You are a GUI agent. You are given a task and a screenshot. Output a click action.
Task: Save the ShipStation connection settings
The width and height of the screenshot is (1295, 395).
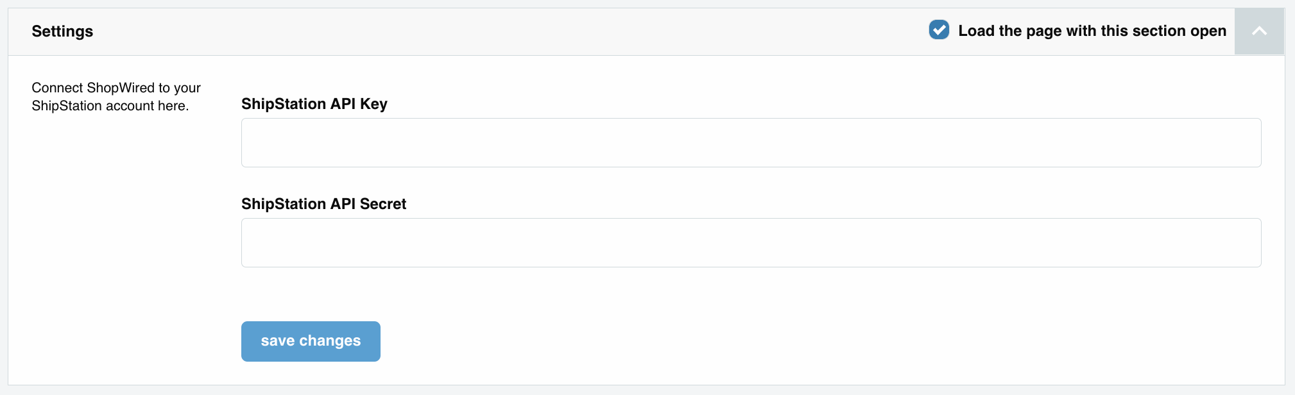(x=311, y=341)
